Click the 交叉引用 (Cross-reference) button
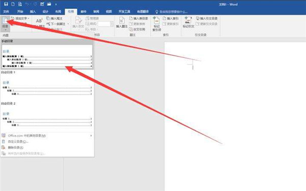 click(x=137, y=29)
